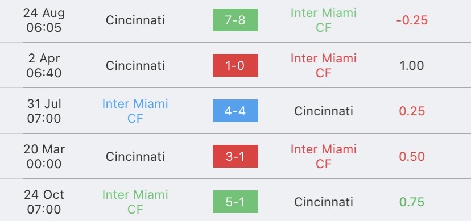Screen dimensions: 471x221
Task: Click Cincinnati in the 24 Aug row
Action: point(135,20)
